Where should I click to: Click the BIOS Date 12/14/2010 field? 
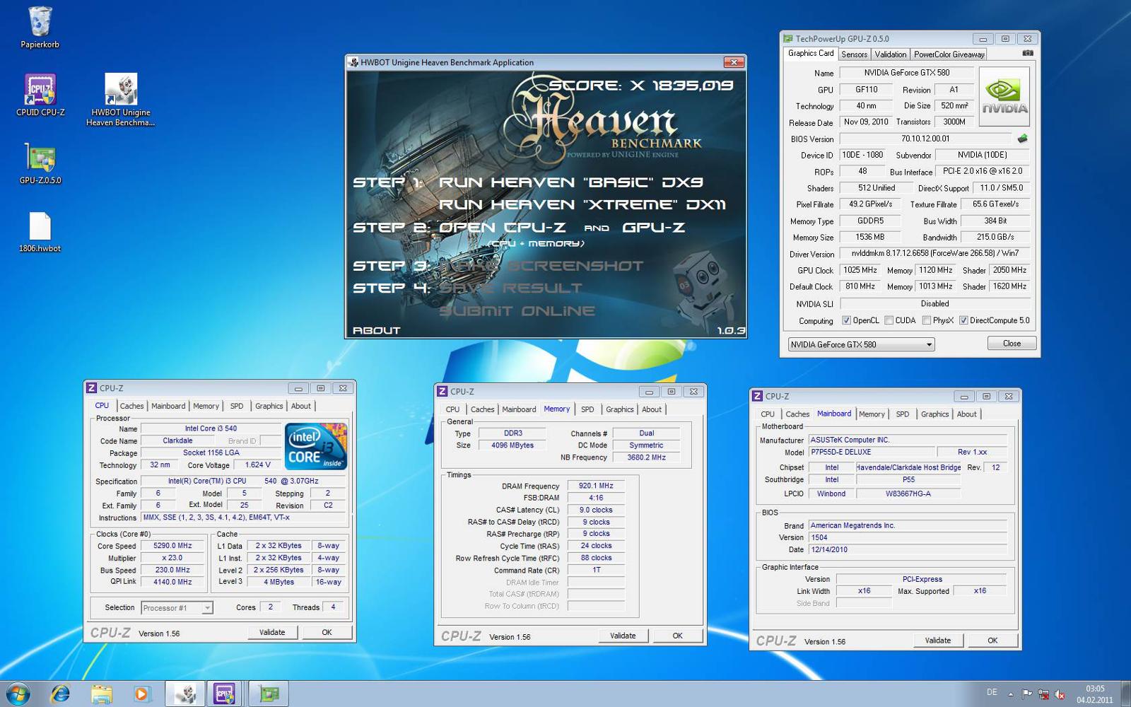[x=908, y=549]
